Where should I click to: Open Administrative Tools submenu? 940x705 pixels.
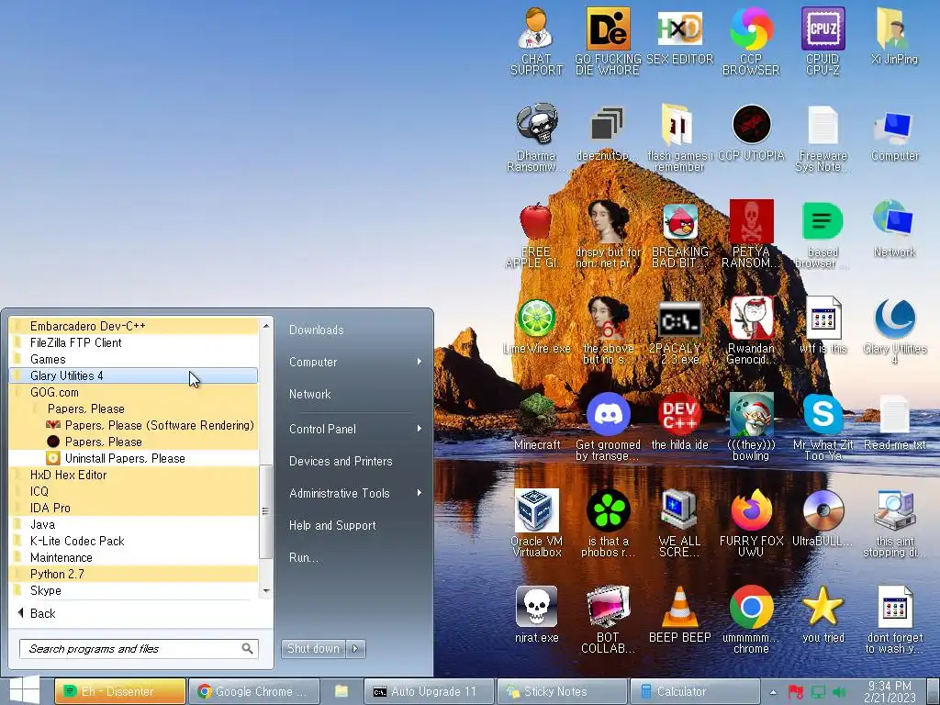(353, 493)
